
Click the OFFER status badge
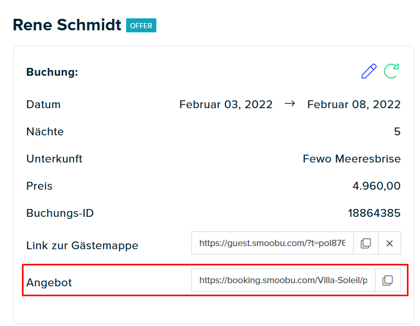(141, 26)
